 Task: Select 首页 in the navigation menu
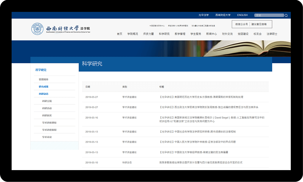(x=119, y=34)
